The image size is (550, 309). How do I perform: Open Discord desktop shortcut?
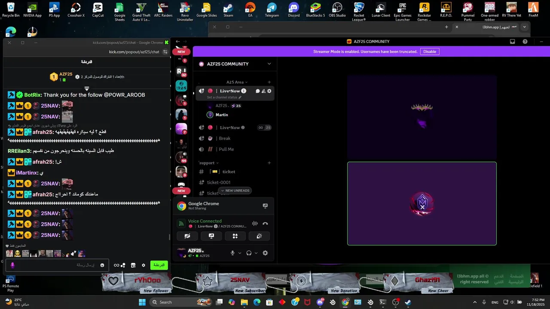294,10
